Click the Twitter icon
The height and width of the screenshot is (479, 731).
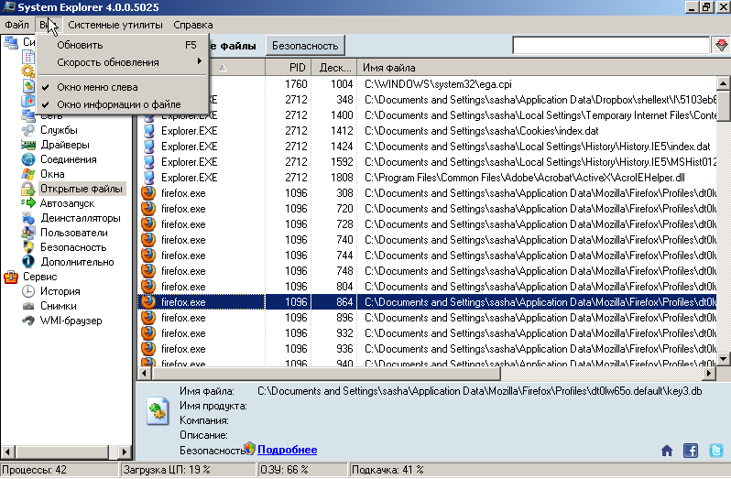pyautogui.click(x=716, y=451)
